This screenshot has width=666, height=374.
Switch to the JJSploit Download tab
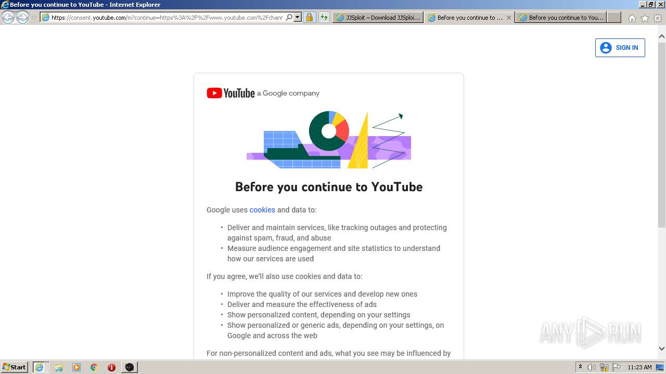point(378,18)
